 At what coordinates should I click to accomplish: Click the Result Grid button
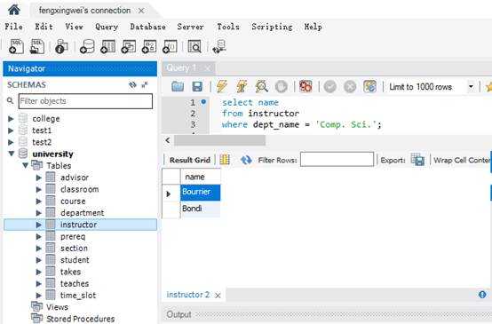[x=190, y=160]
